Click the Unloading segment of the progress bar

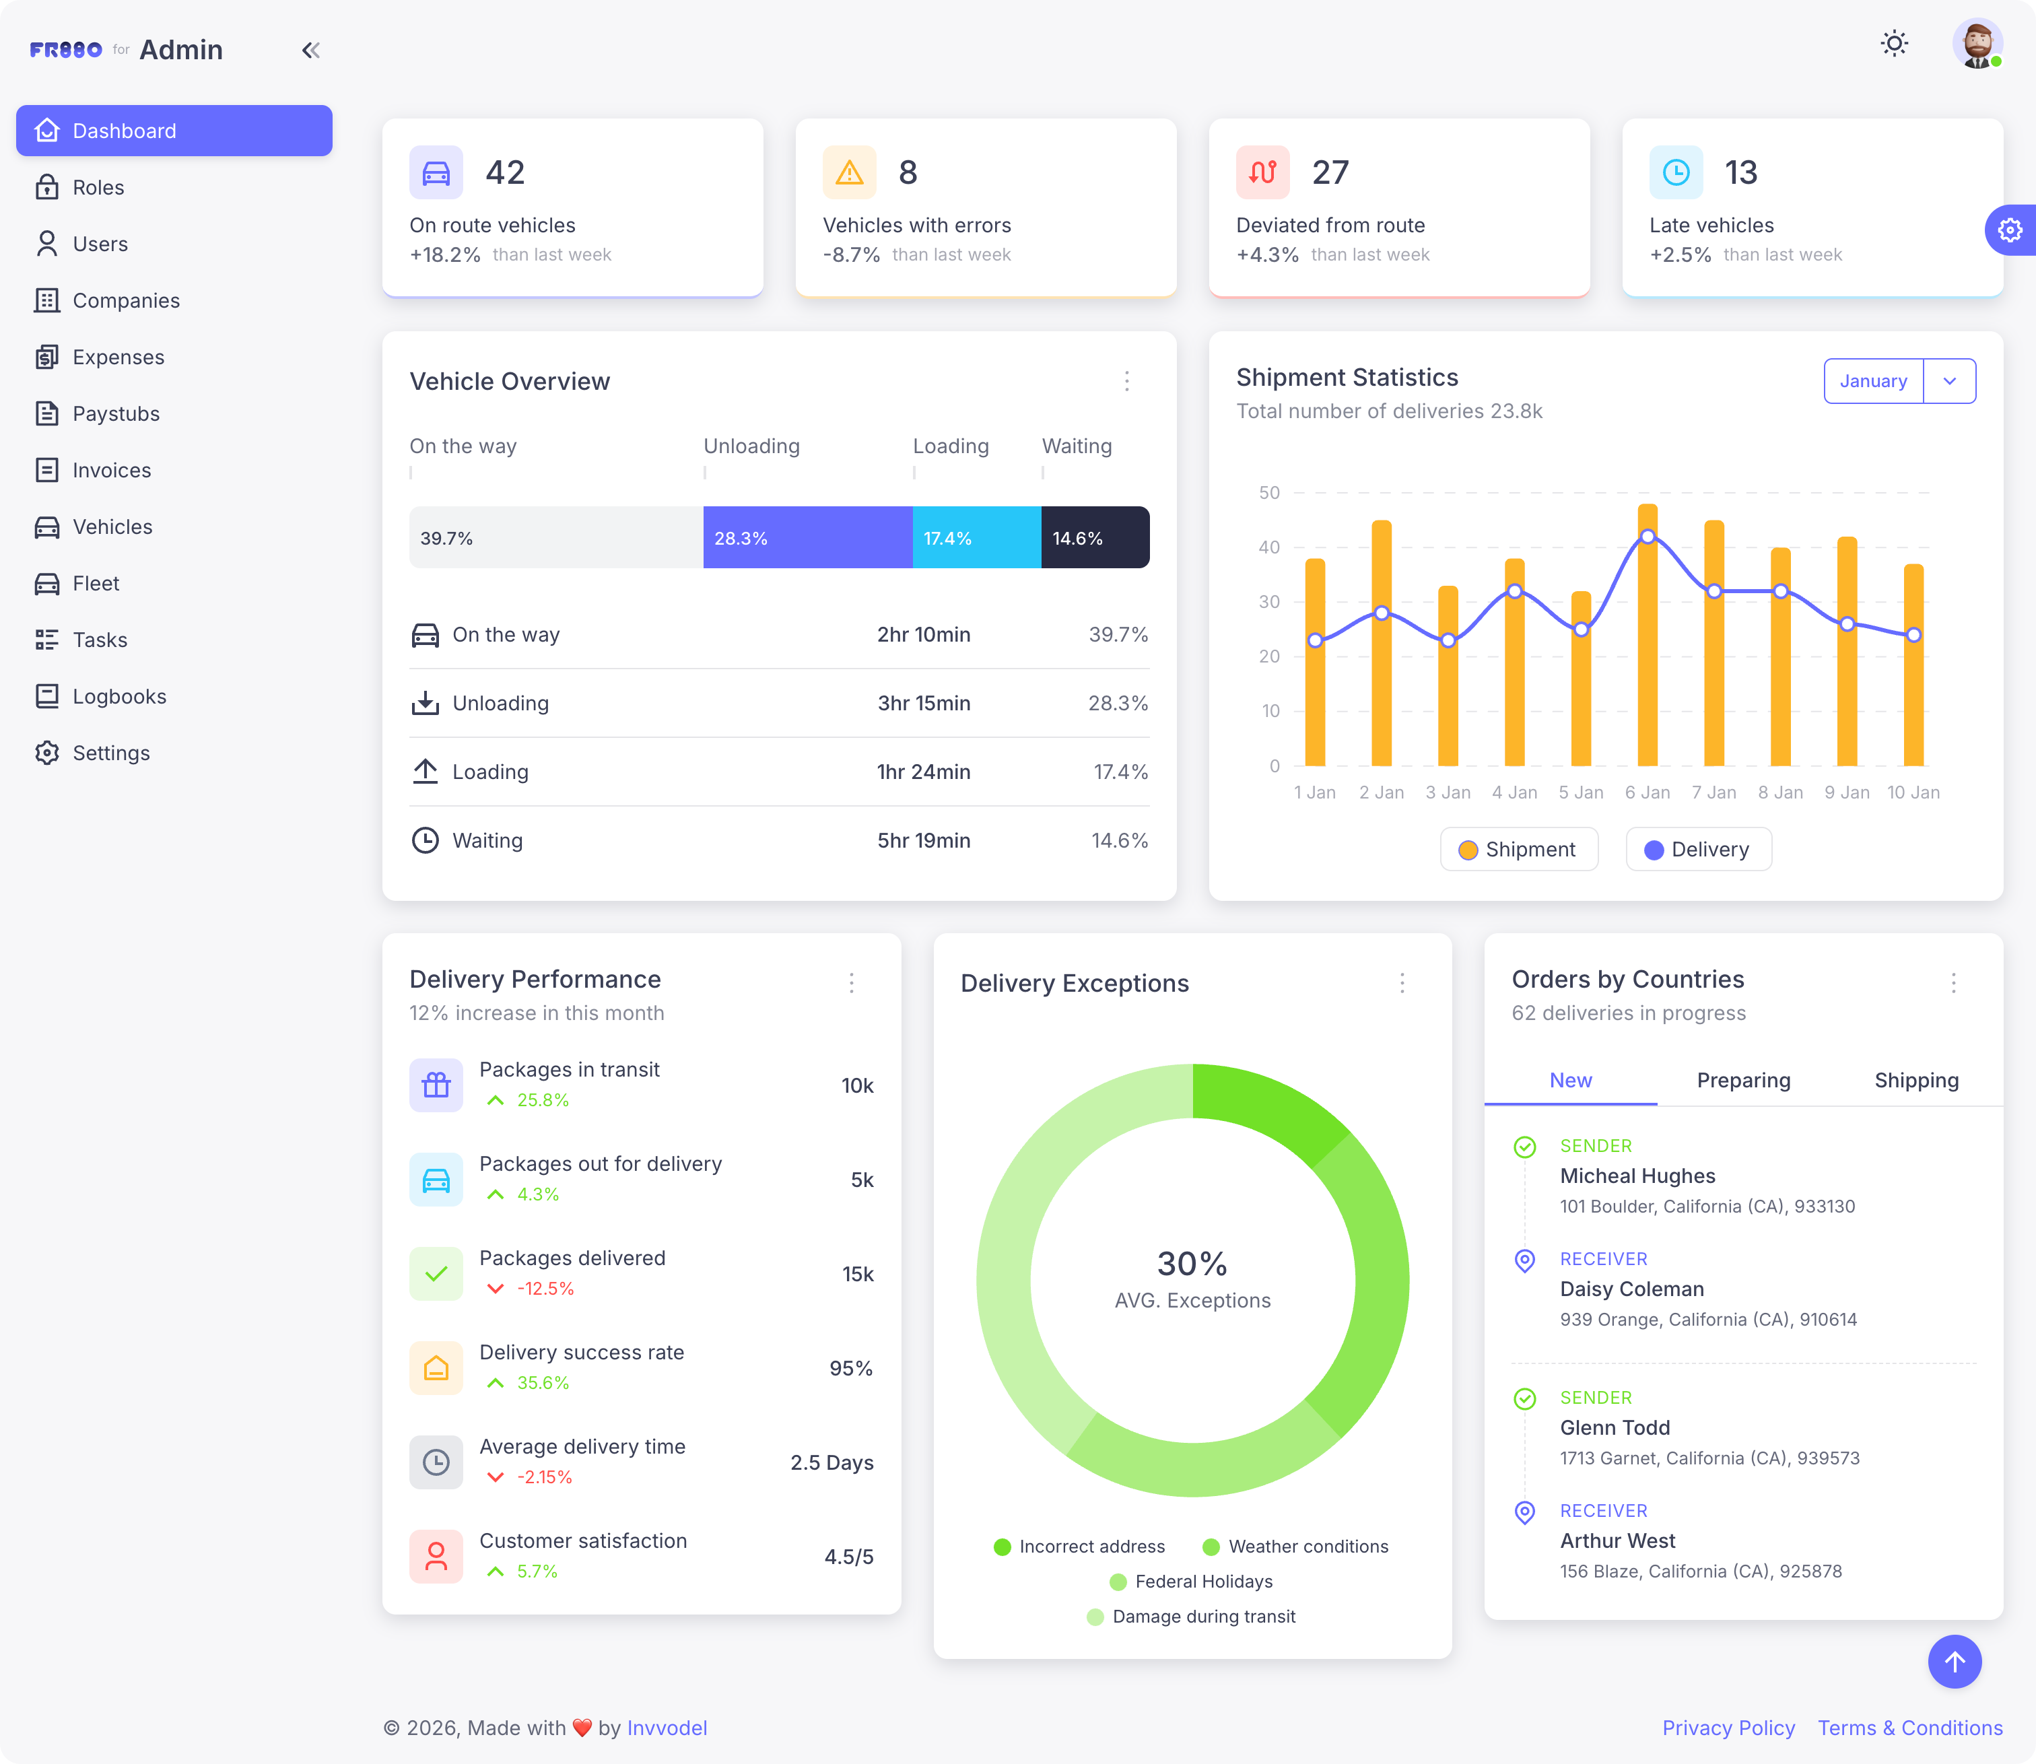pyautogui.click(x=807, y=537)
